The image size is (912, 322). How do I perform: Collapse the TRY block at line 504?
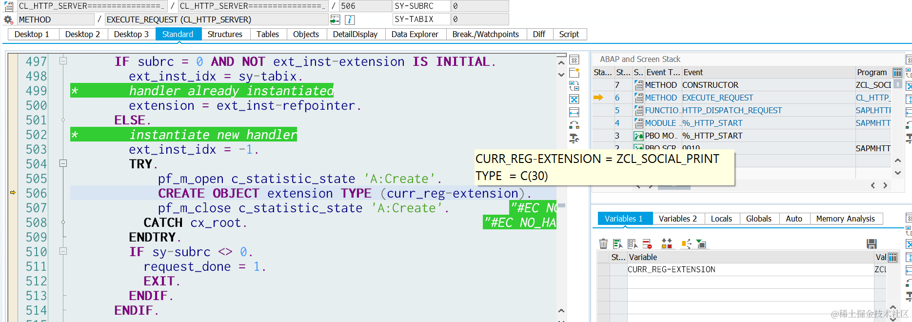(x=63, y=163)
